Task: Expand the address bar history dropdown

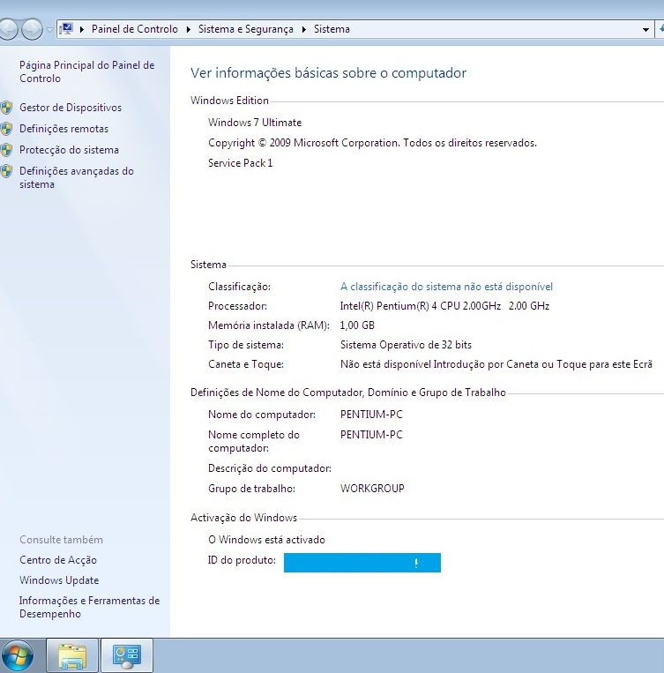Action: pyautogui.click(x=645, y=30)
